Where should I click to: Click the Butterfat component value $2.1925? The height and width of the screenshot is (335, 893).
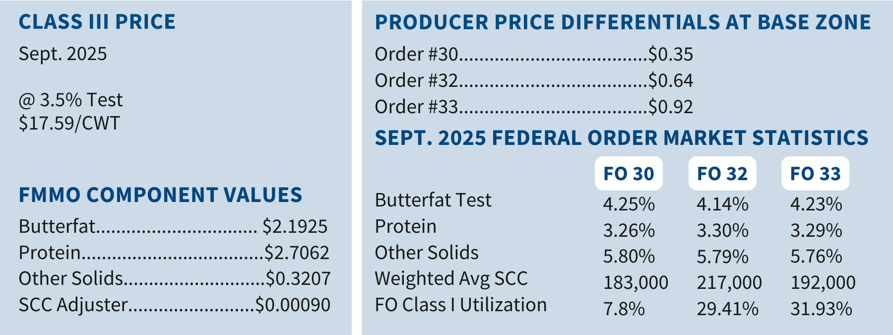click(295, 226)
